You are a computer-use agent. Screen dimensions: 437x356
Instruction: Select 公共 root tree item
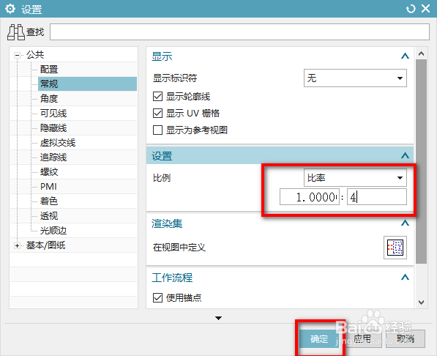click(x=35, y=55)
